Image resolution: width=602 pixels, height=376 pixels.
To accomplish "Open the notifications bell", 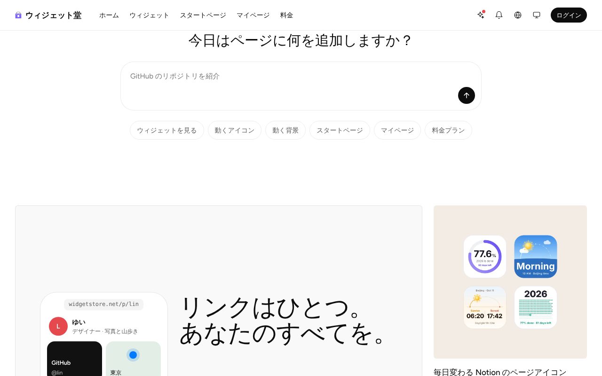I will click(499, 15).
